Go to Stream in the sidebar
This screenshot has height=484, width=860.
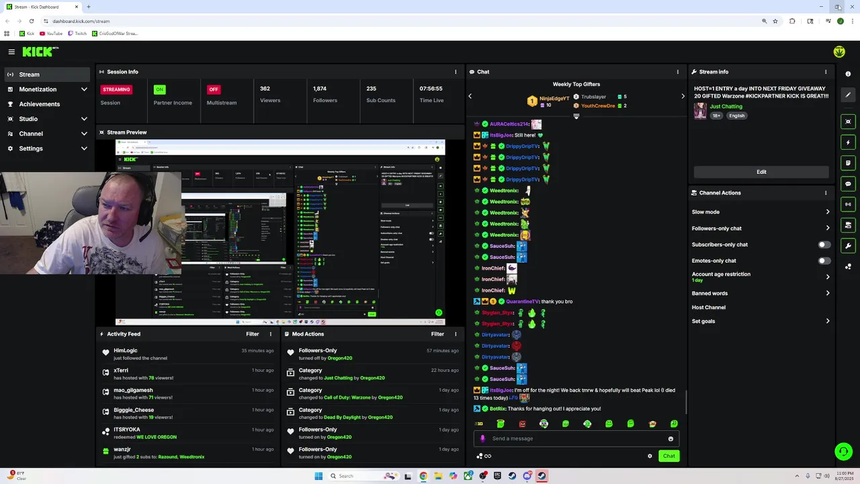click(x=47, y=75)
